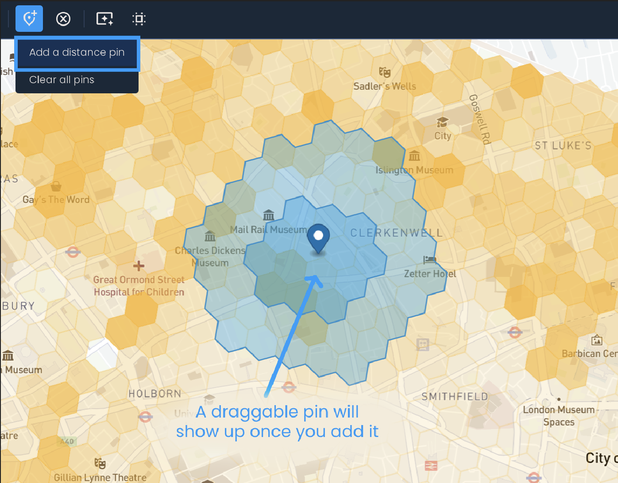The image size is (618, 483).
Task: Click the ST LUKE'S district label
Action: (x=563, y=146)
